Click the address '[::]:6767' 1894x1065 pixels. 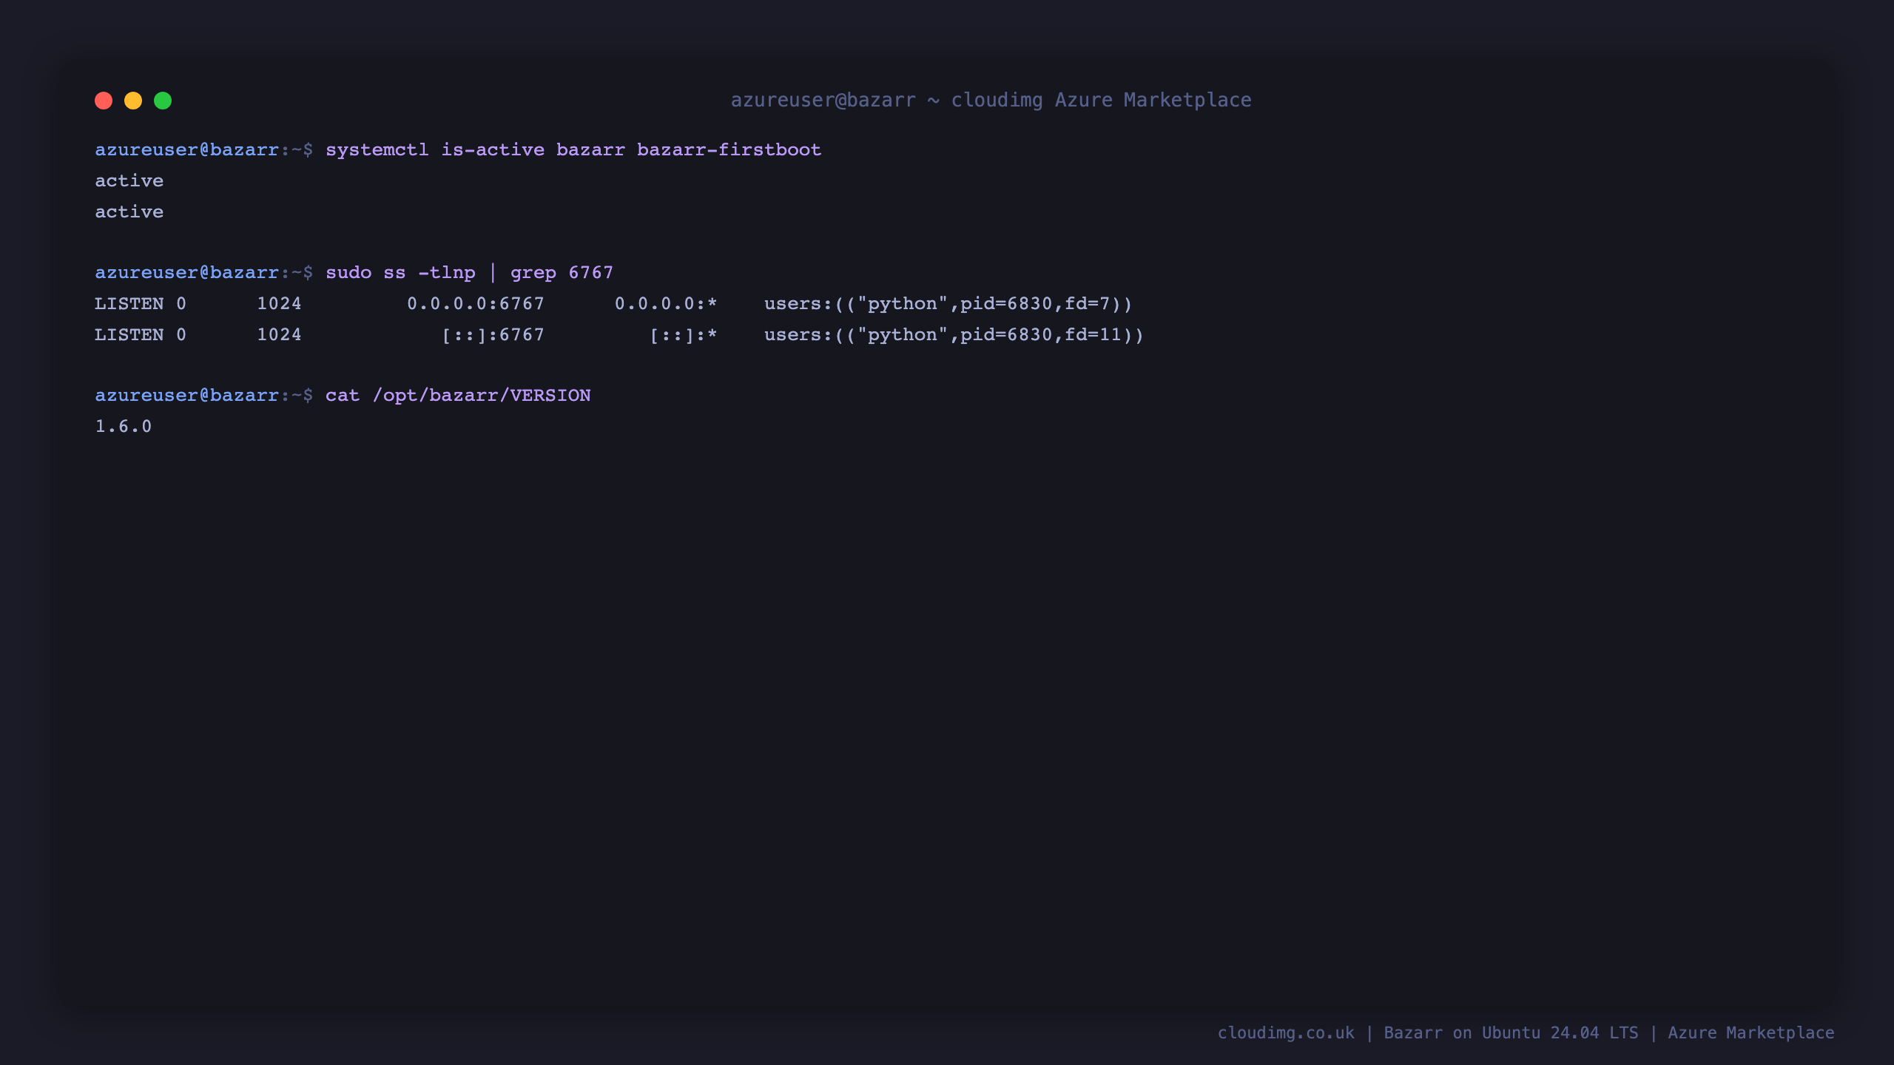coord(493,335)
